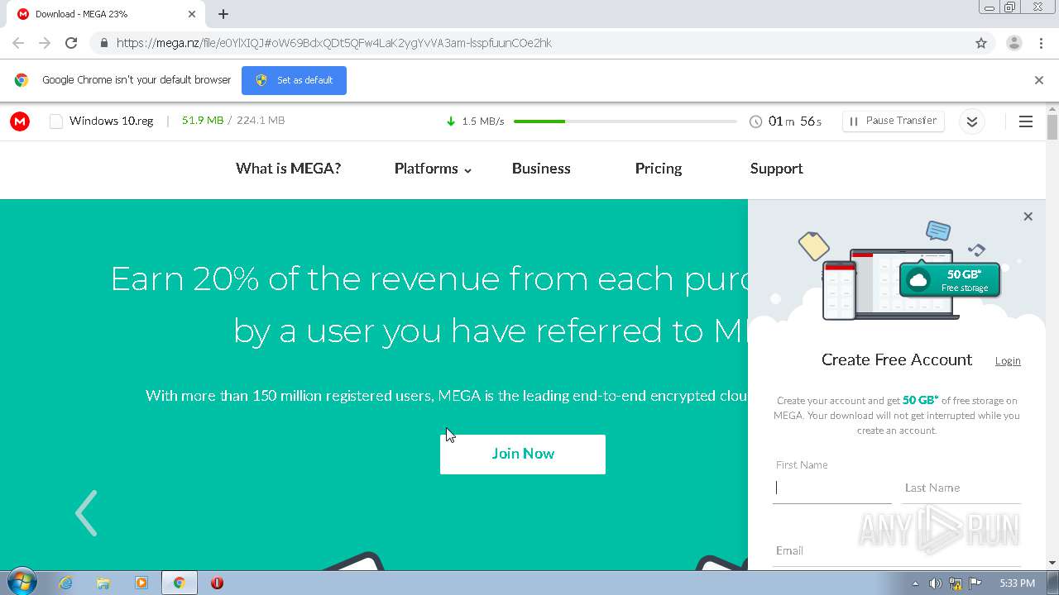Click the mega.nz address bar URL
Viewport: 1059px width, 595px height.
pos(333,43)
